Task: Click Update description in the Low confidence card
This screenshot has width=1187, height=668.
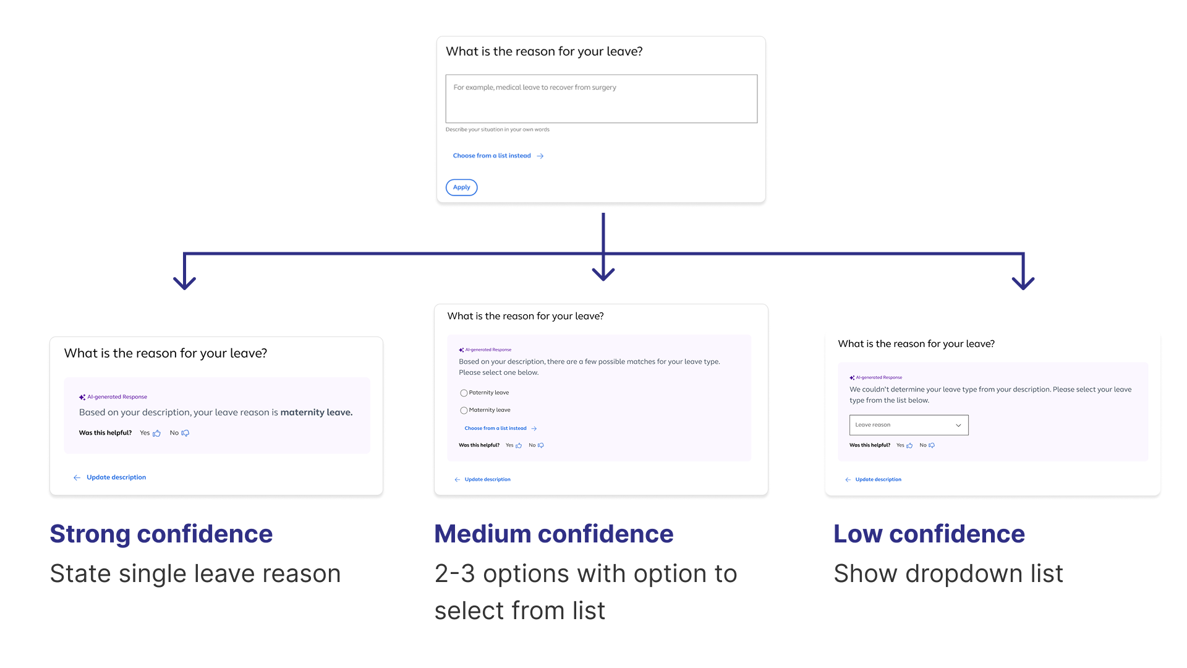Action: tap(878, 479)
